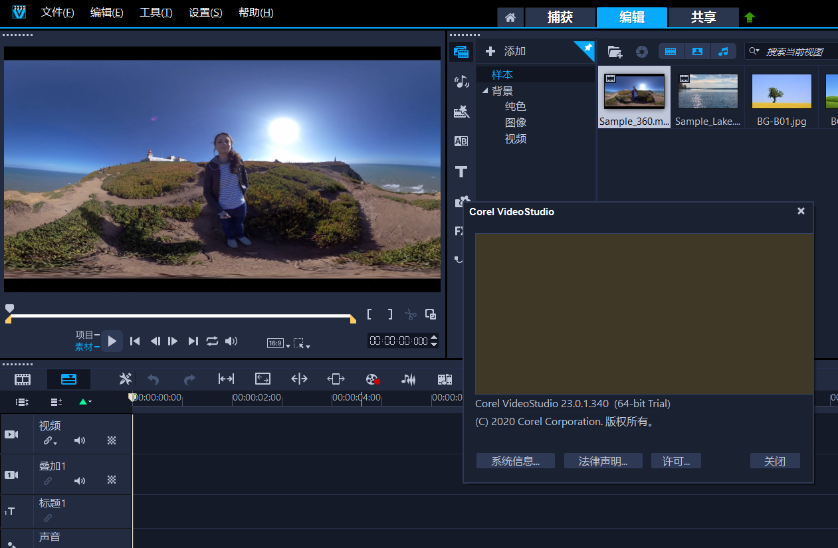Toggle track transparency on 叠加1 track

pos(112,480)
